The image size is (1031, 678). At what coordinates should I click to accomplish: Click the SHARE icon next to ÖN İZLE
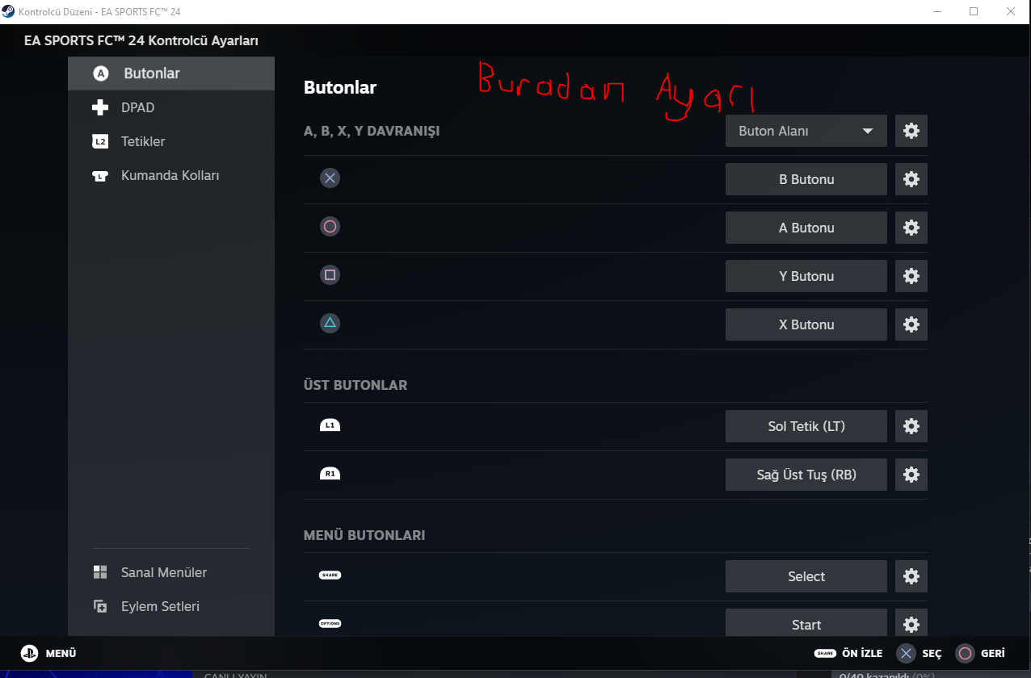click(825, 654)
